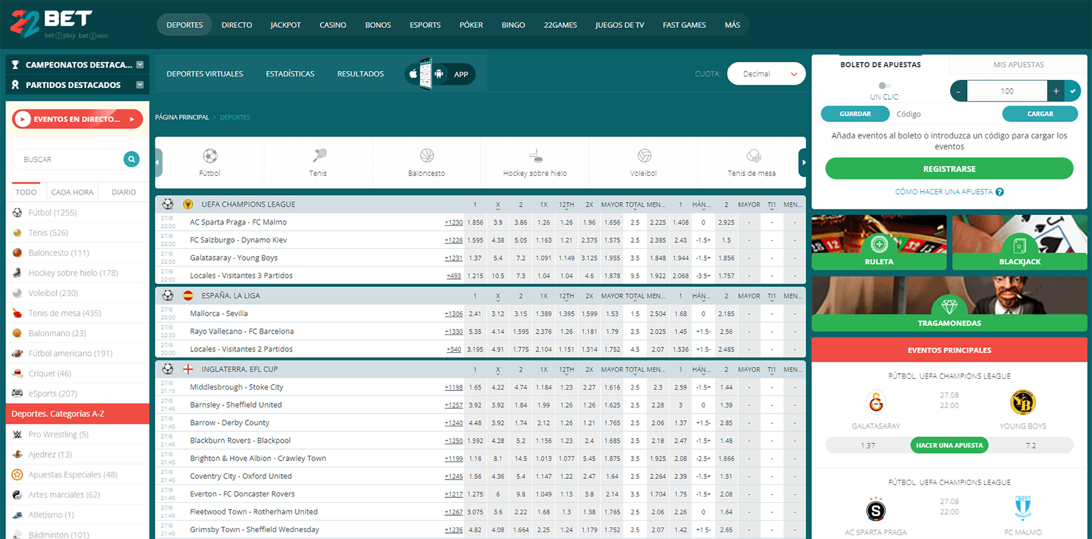Click the green REGISTRARSE button

[949, 169]
